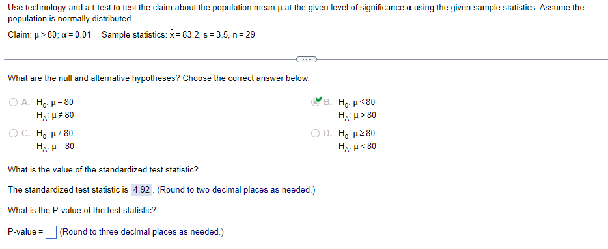Click the checked radio button for option B
The height and width of the screenshot is (249, 608).
pos(316,102)
